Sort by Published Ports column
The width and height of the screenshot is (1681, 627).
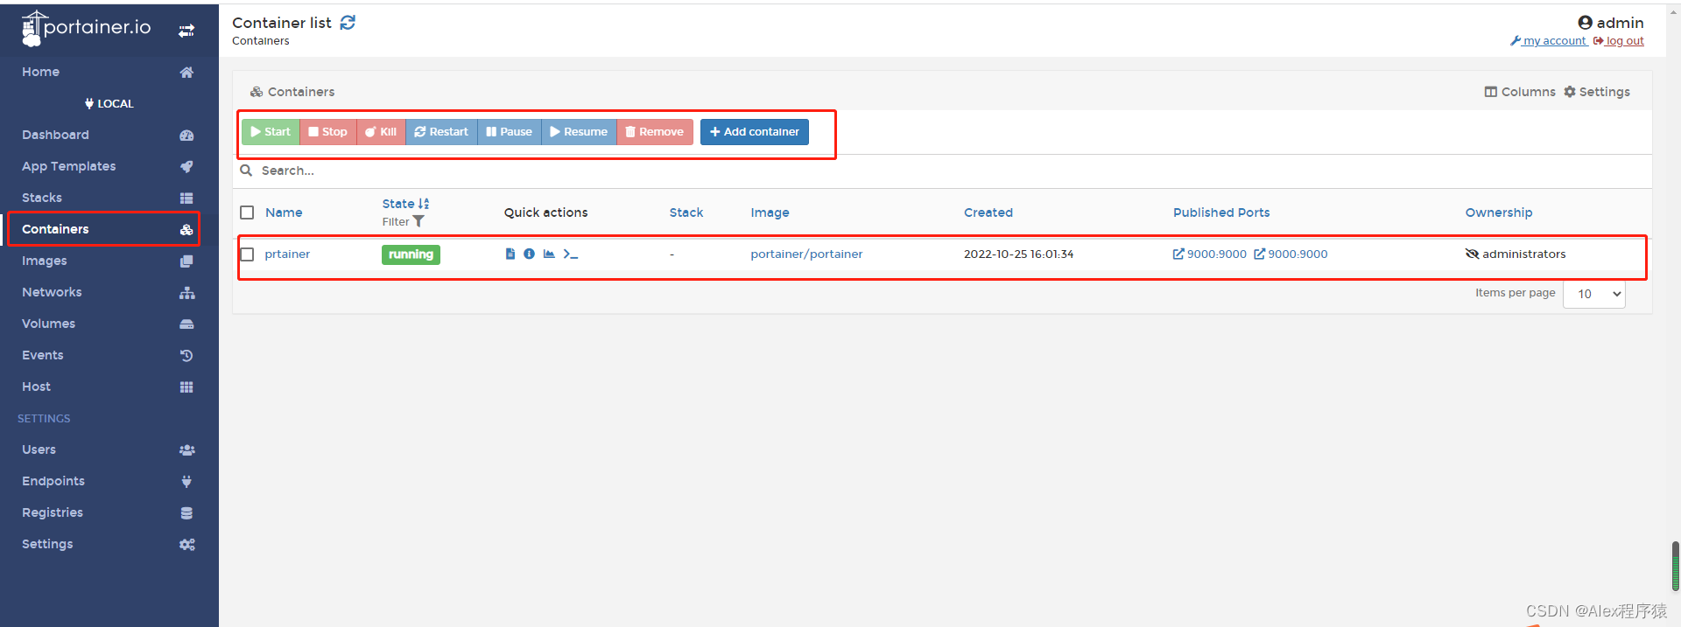pos(1221,212)
